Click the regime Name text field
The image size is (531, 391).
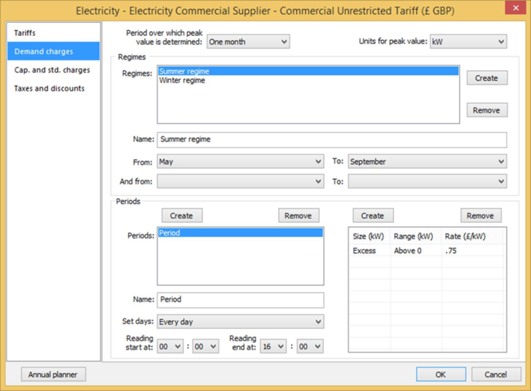tap(330, 140)
